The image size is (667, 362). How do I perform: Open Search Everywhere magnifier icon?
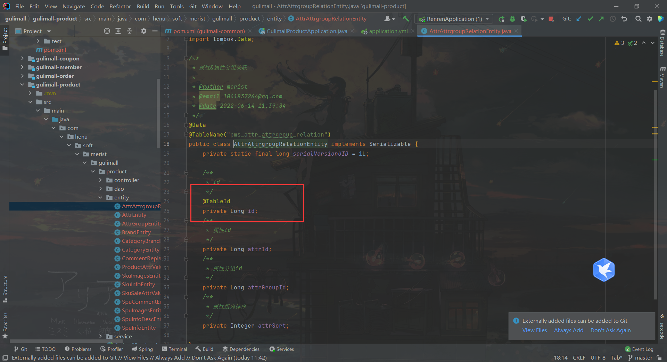coord(638,19)
